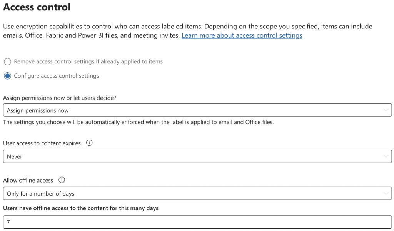394x231 pixels.
Task: Click chevron arrow on Only for a number of days
Action: coord(386,194)
